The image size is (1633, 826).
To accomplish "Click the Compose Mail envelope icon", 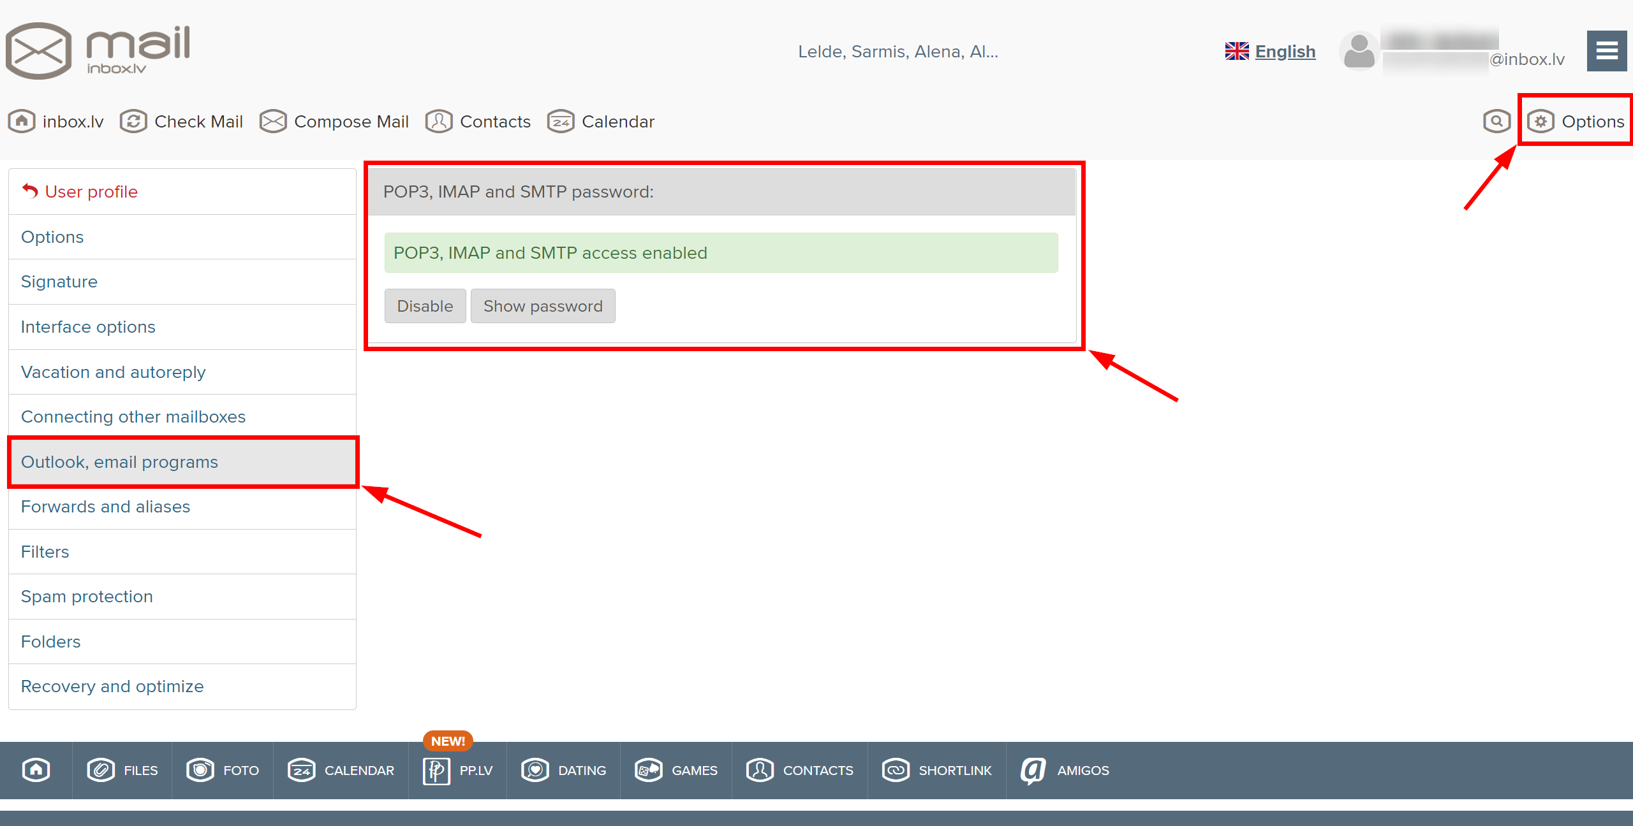I will pos(273,121).
